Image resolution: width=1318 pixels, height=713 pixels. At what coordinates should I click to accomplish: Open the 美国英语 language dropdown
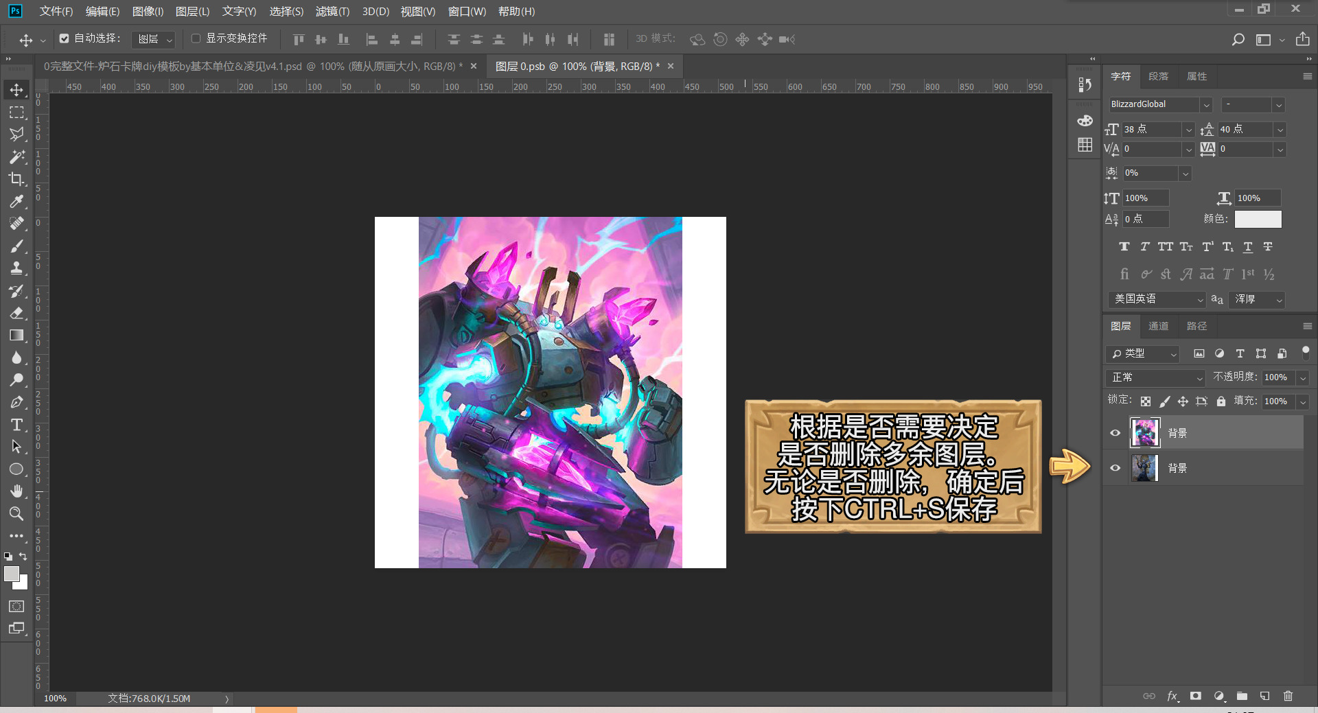(x=1157, y=299)
